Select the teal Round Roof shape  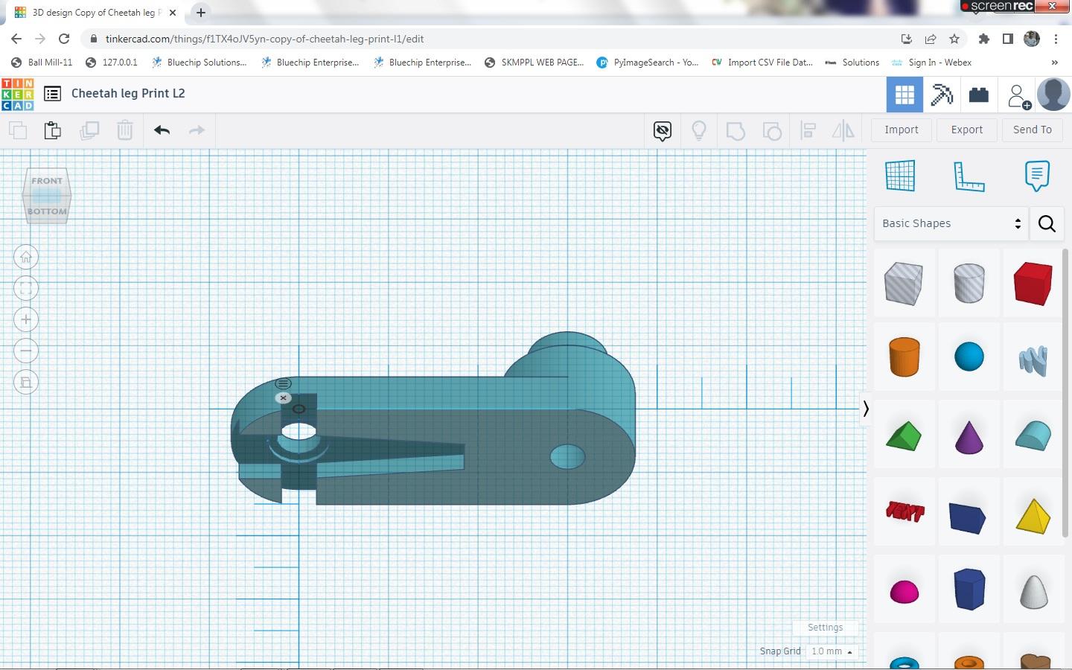coord(1033,436)
